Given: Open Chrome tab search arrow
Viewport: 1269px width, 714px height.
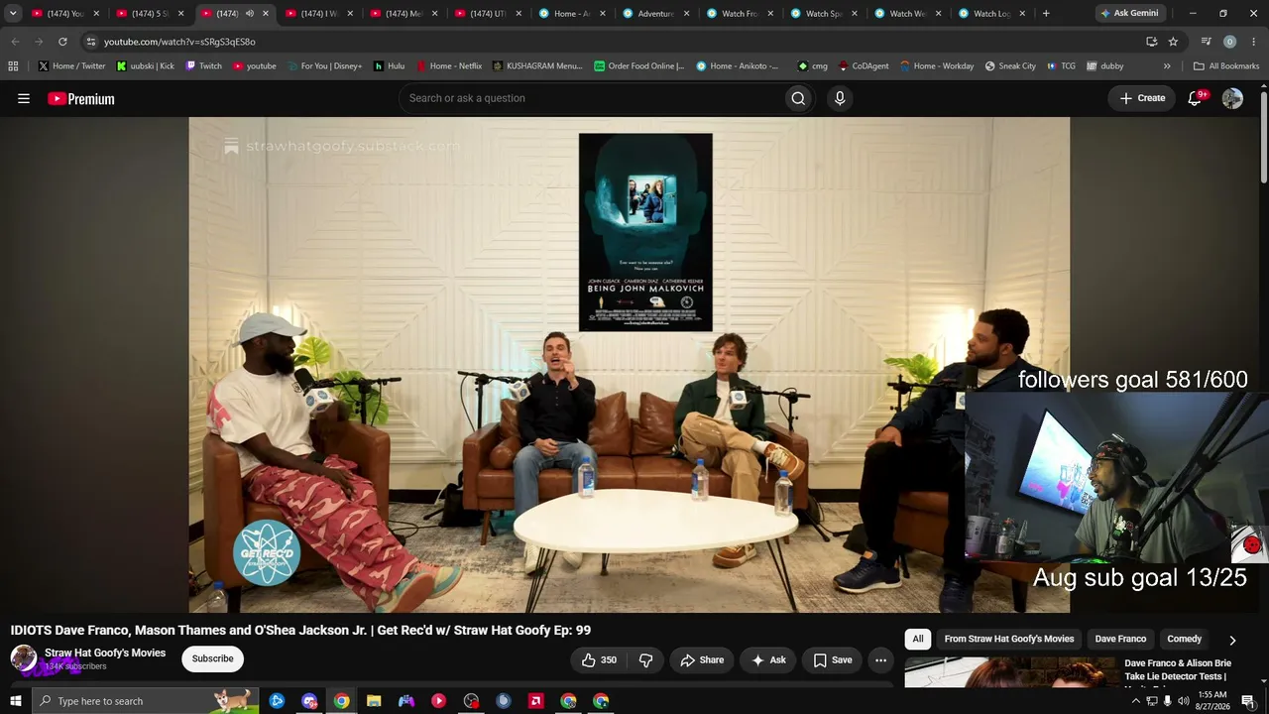Looking at the screenshot, I should tap(13, 14).
